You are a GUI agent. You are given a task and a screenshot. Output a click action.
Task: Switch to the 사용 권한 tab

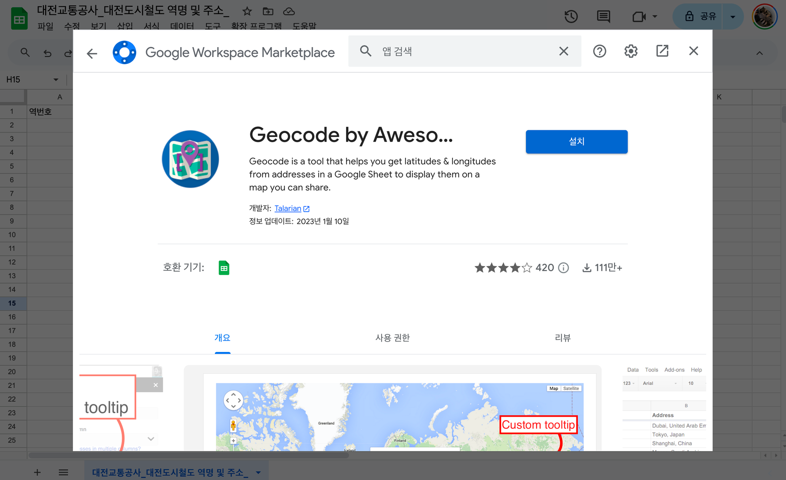click(392, 338)
